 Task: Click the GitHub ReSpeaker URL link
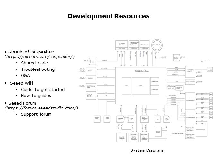pyautogui.click(x=39, y=56)
